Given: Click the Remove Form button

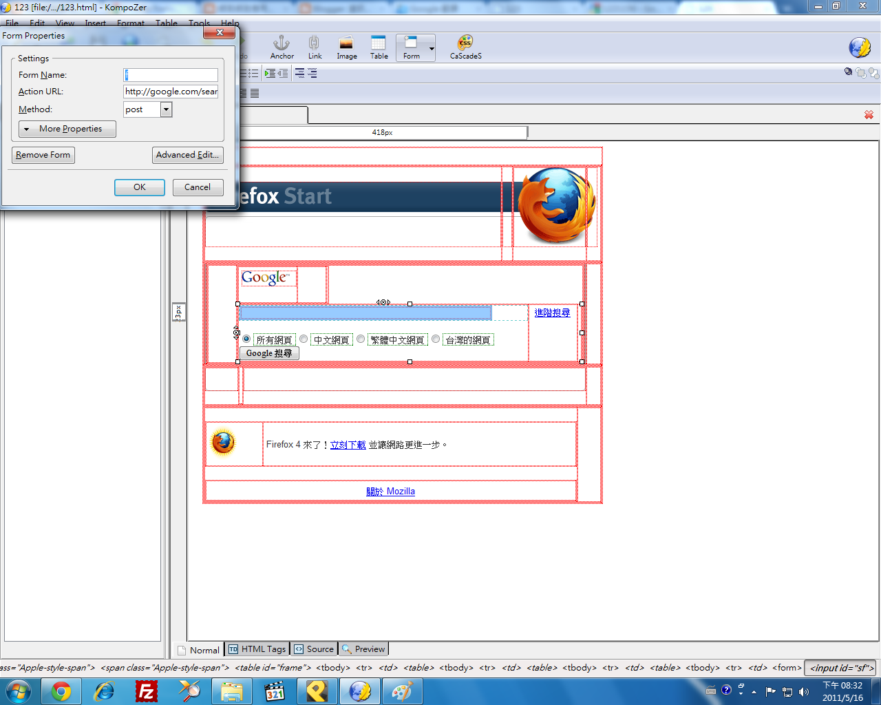Looking at the screenshot, I should tap(43, 155).
